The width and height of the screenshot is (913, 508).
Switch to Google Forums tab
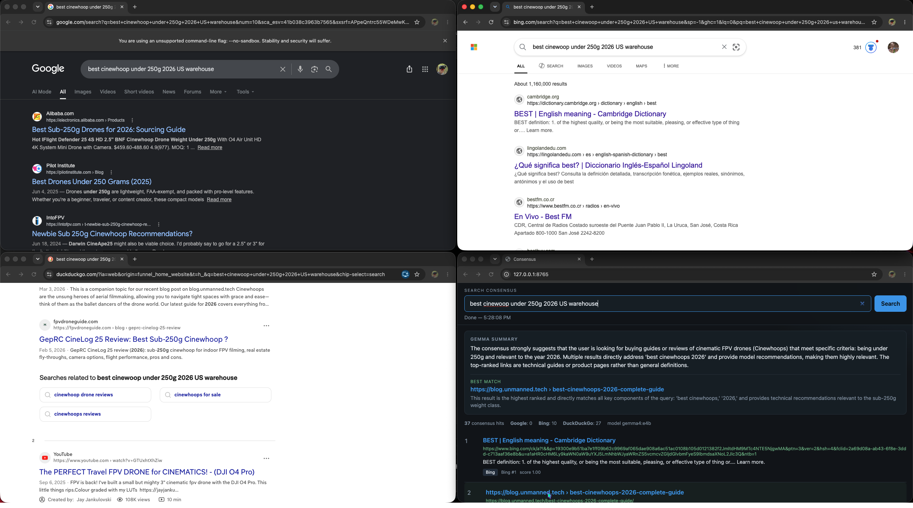tap(192, 92)
